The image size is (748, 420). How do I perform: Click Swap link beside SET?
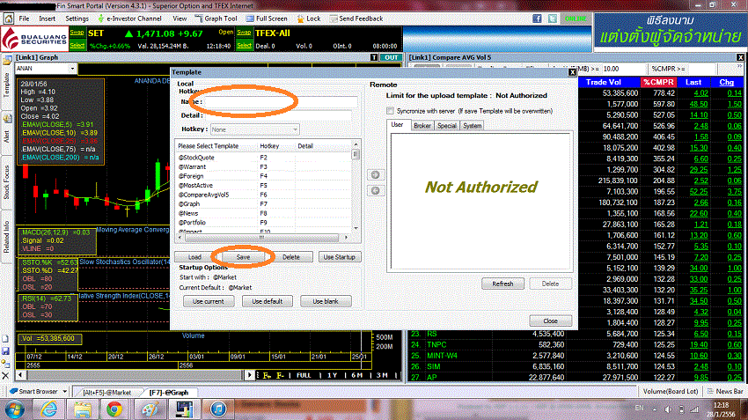tap(77, 33)
